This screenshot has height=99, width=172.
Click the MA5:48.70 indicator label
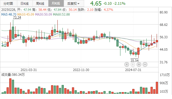(x=9, y=15)
